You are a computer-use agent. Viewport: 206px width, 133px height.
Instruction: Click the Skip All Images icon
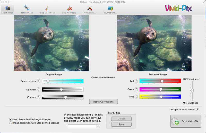click(69, 8)
